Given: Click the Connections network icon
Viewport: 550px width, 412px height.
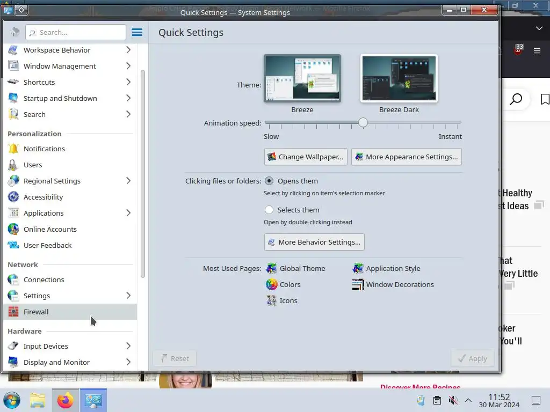Looking at the screenshot, I should coord(13,279).
